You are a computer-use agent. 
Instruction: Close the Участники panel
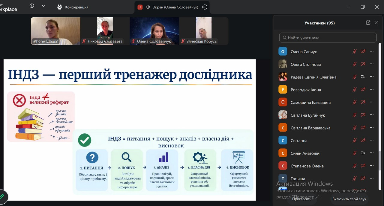376,23
